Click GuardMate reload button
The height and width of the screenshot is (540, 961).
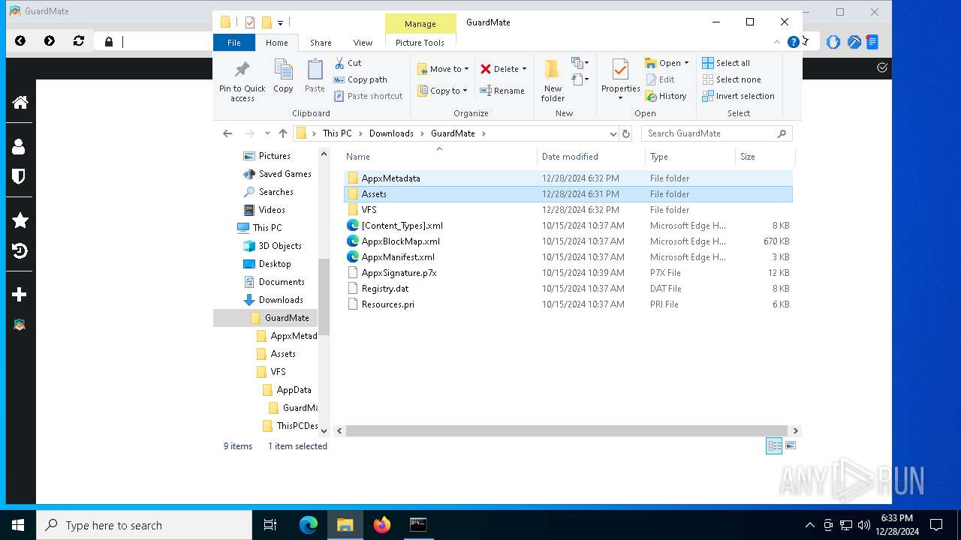(x=78, y=41)
